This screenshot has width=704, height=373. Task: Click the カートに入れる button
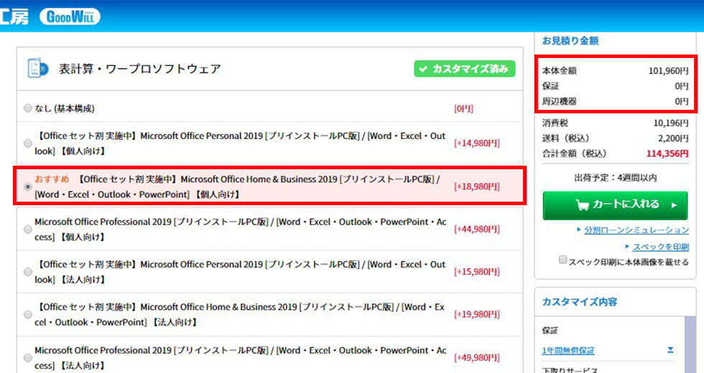coord(615,205)
